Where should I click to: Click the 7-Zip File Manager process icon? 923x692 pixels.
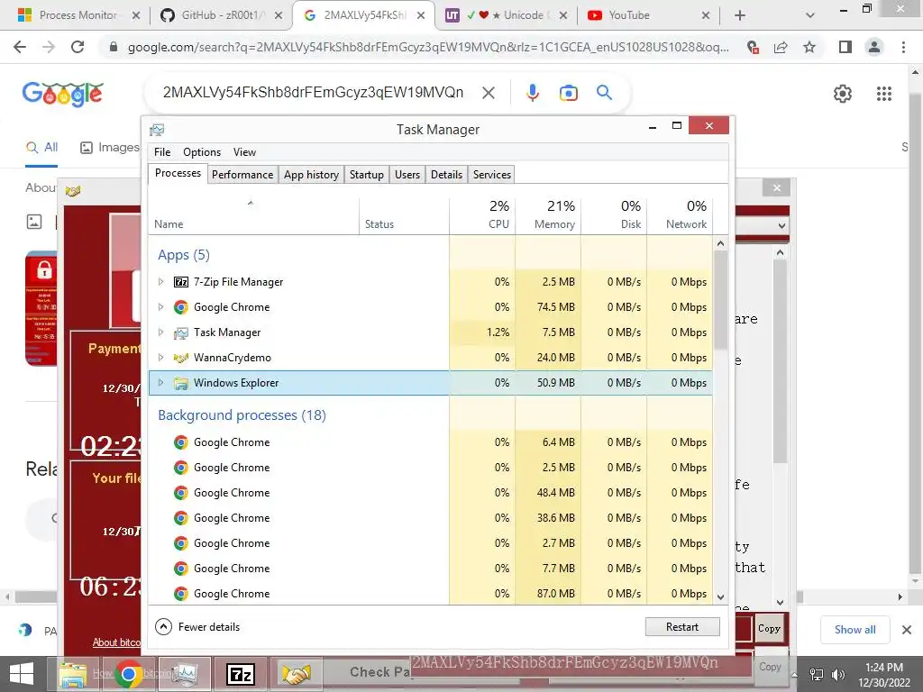click(180, 282)
